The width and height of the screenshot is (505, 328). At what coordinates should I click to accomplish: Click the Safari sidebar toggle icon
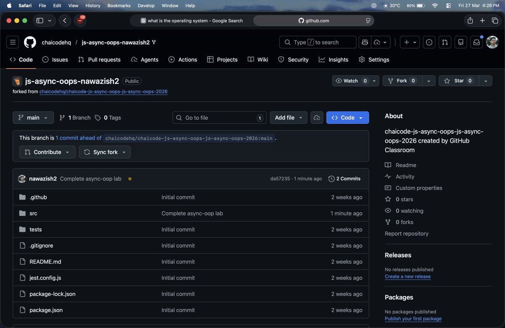pos(40,21)
